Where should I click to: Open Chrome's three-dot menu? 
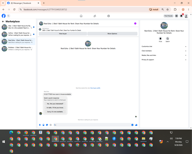coord(189,10)
